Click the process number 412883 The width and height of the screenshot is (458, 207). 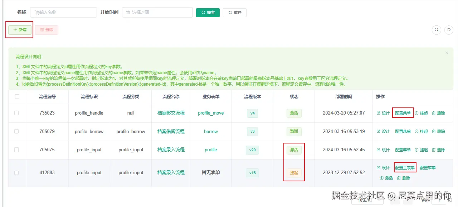click(47, 173)
